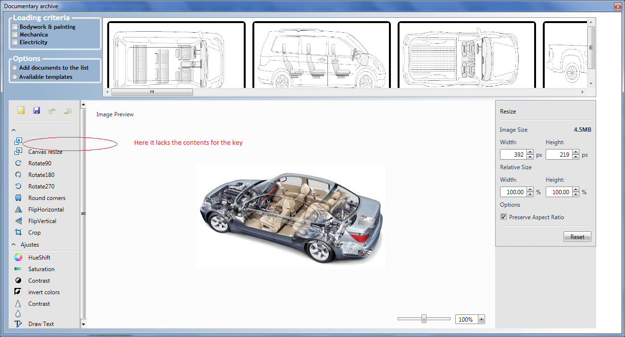Screen dimensions: 625x337
Task: Click the thumbnail strip horizontal scrollbar
Action: [x=152, y=92]
